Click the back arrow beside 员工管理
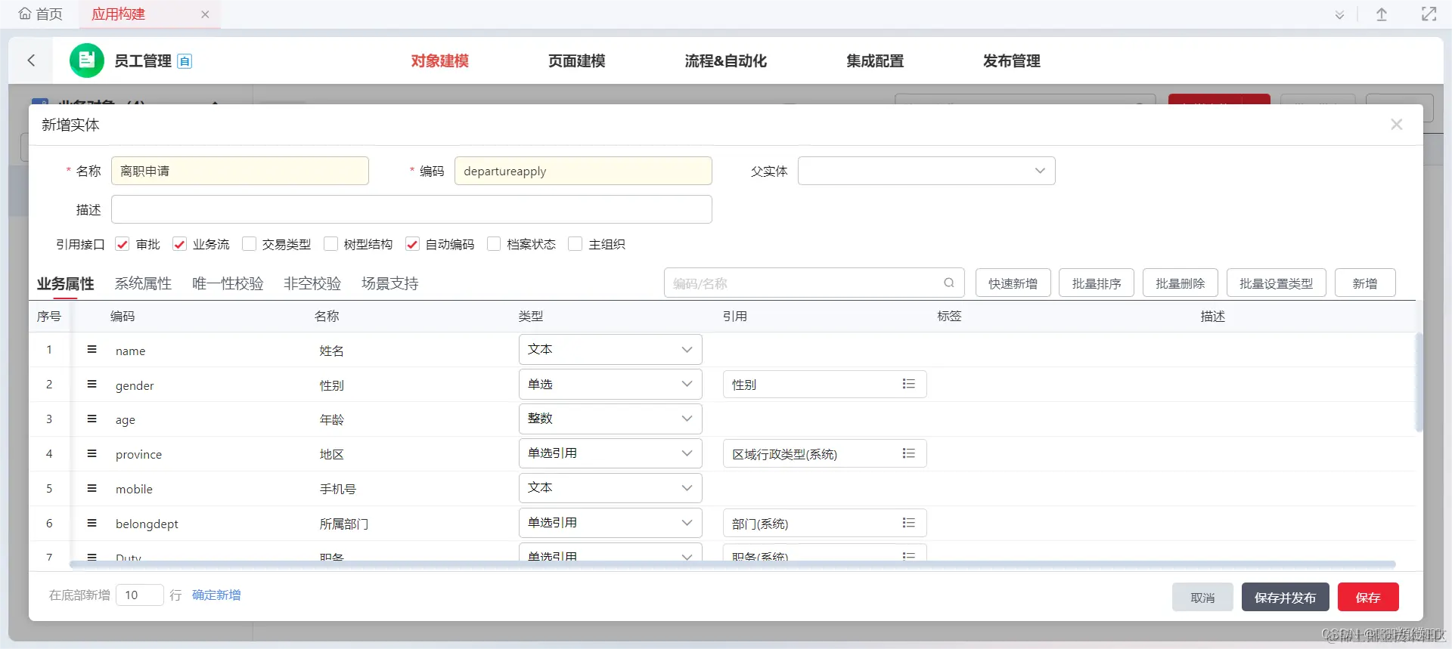The width and height of the screenshot is (1452, 649). click(x=31, y=60)
